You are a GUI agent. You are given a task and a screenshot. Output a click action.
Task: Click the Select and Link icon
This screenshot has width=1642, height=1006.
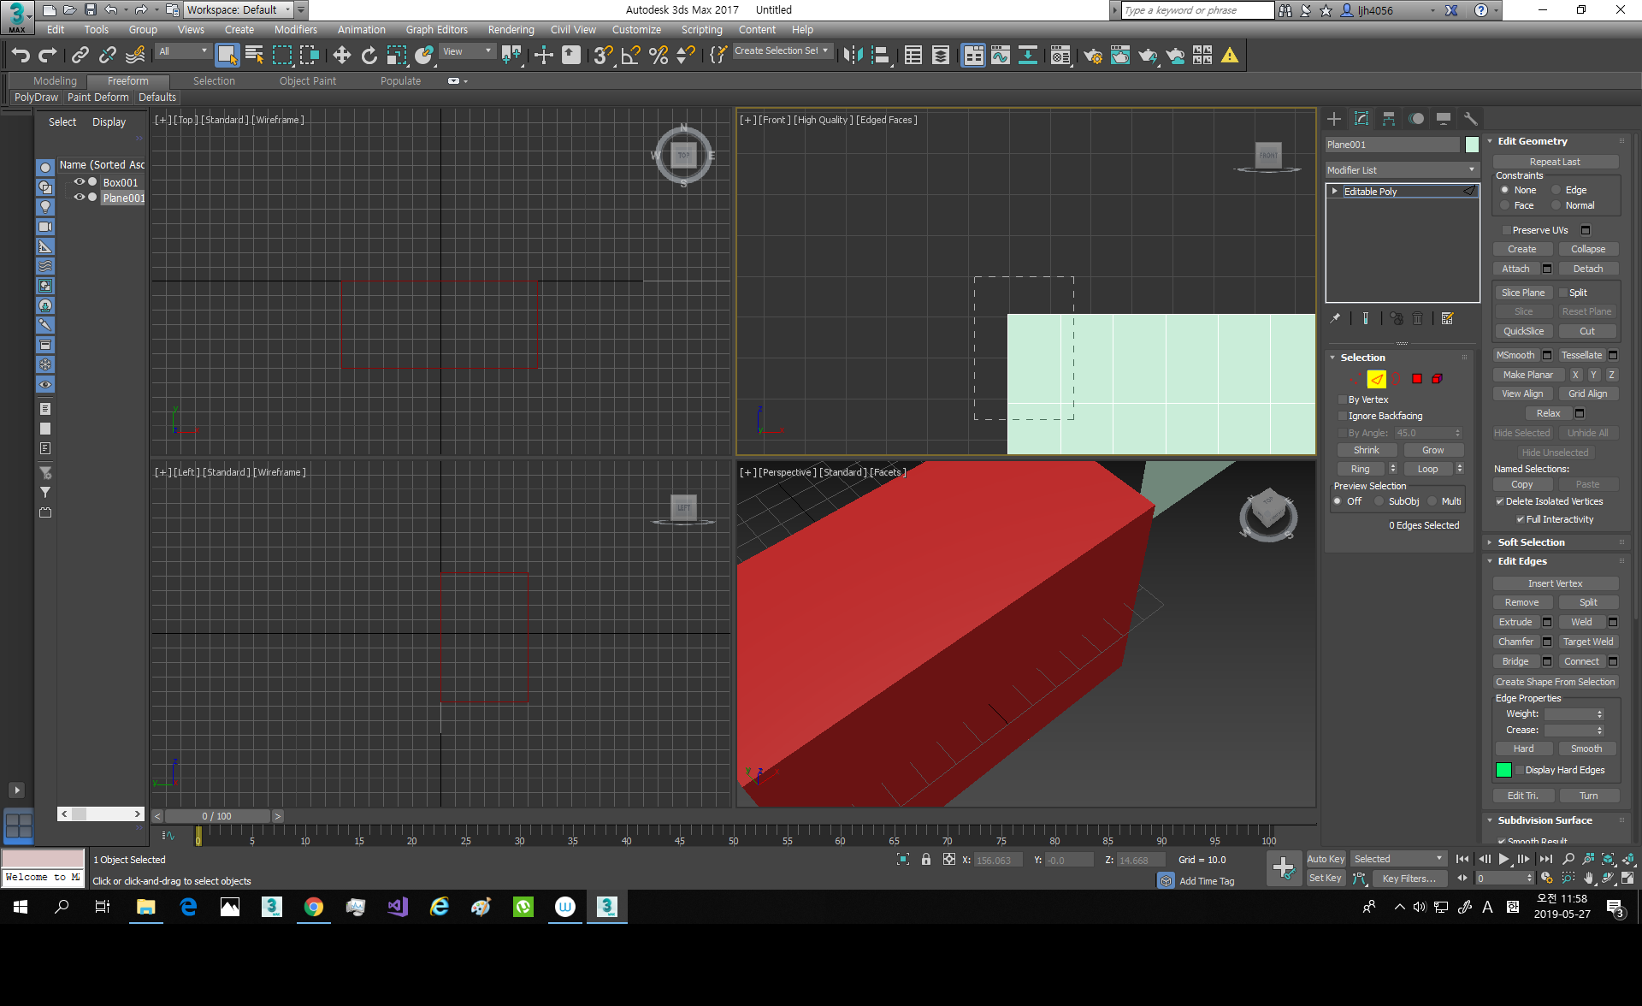80,55
